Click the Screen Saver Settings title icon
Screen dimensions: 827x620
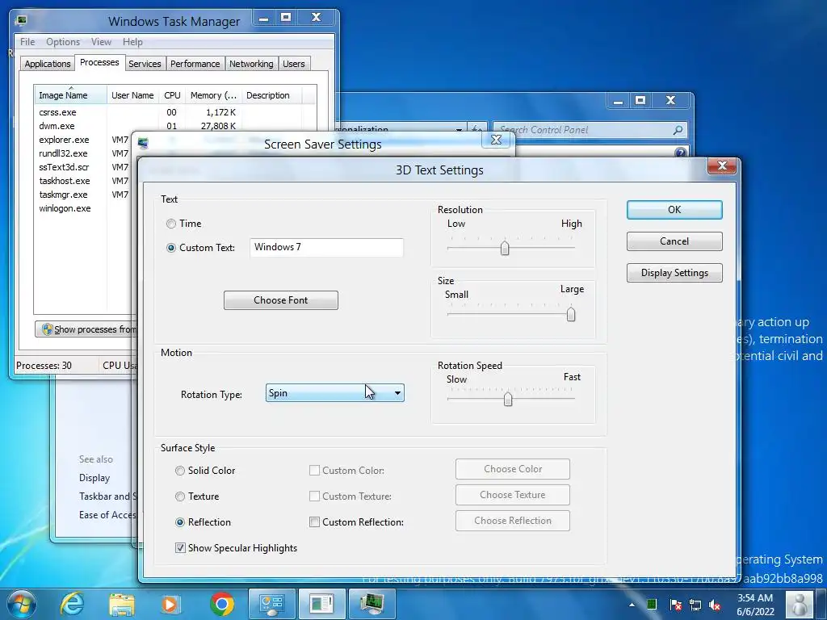(143, 144)
